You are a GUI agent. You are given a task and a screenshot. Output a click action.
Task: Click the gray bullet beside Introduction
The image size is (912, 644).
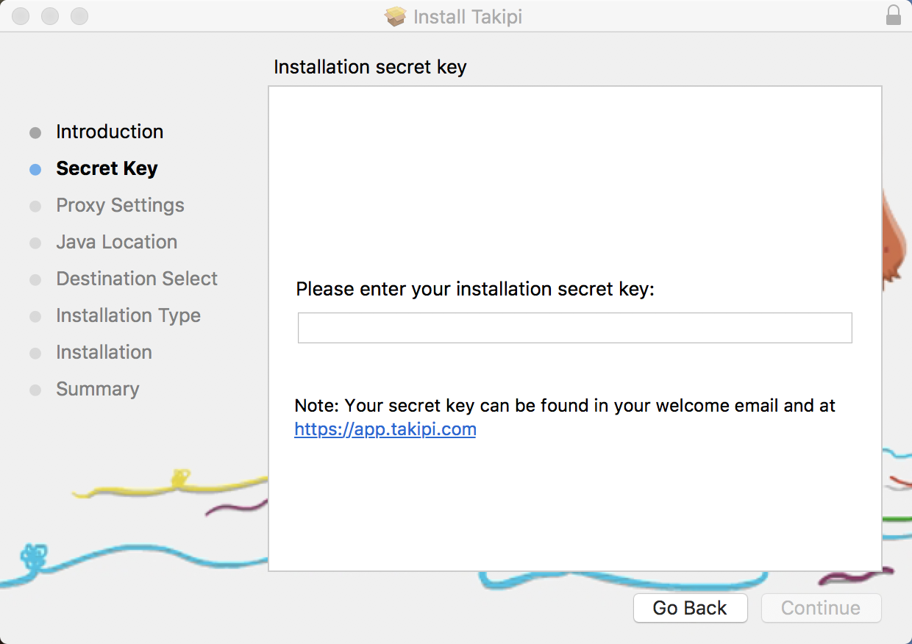35,133
